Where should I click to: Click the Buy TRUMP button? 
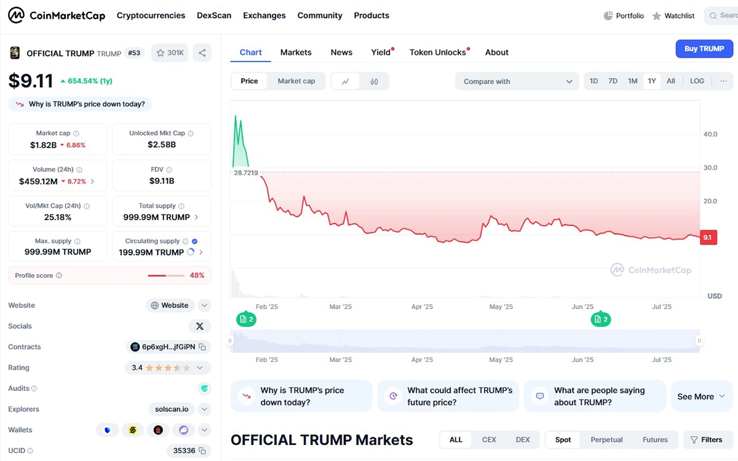tap(704, 49)
